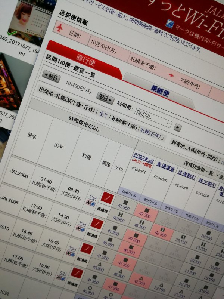
Task: Click J class icon on the 17:55 flight
Action: click(77, 273)
